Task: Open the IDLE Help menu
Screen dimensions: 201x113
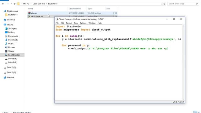Action: (x=100, y=23)
